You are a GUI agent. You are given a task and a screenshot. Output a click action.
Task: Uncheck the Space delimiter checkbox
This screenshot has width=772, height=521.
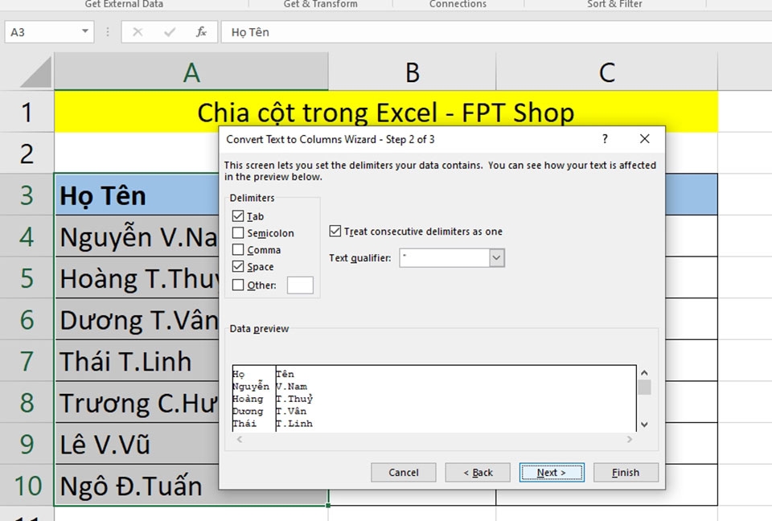coord(238,266)
